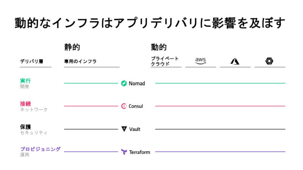Select the Consul product name text
This screenshot has width=303, height=170.
[136, 106]
